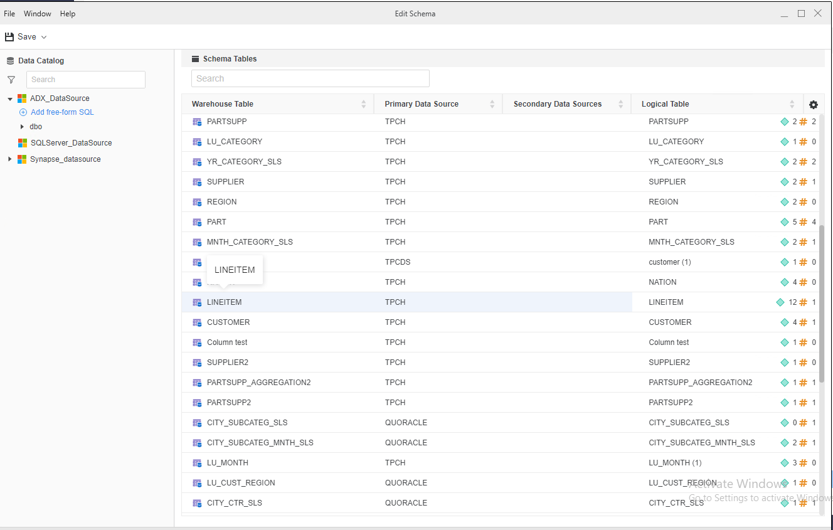This screenshot has height=530, width=833.
Task: Click the Schema Tables panel icon
Action: point(194,58)
